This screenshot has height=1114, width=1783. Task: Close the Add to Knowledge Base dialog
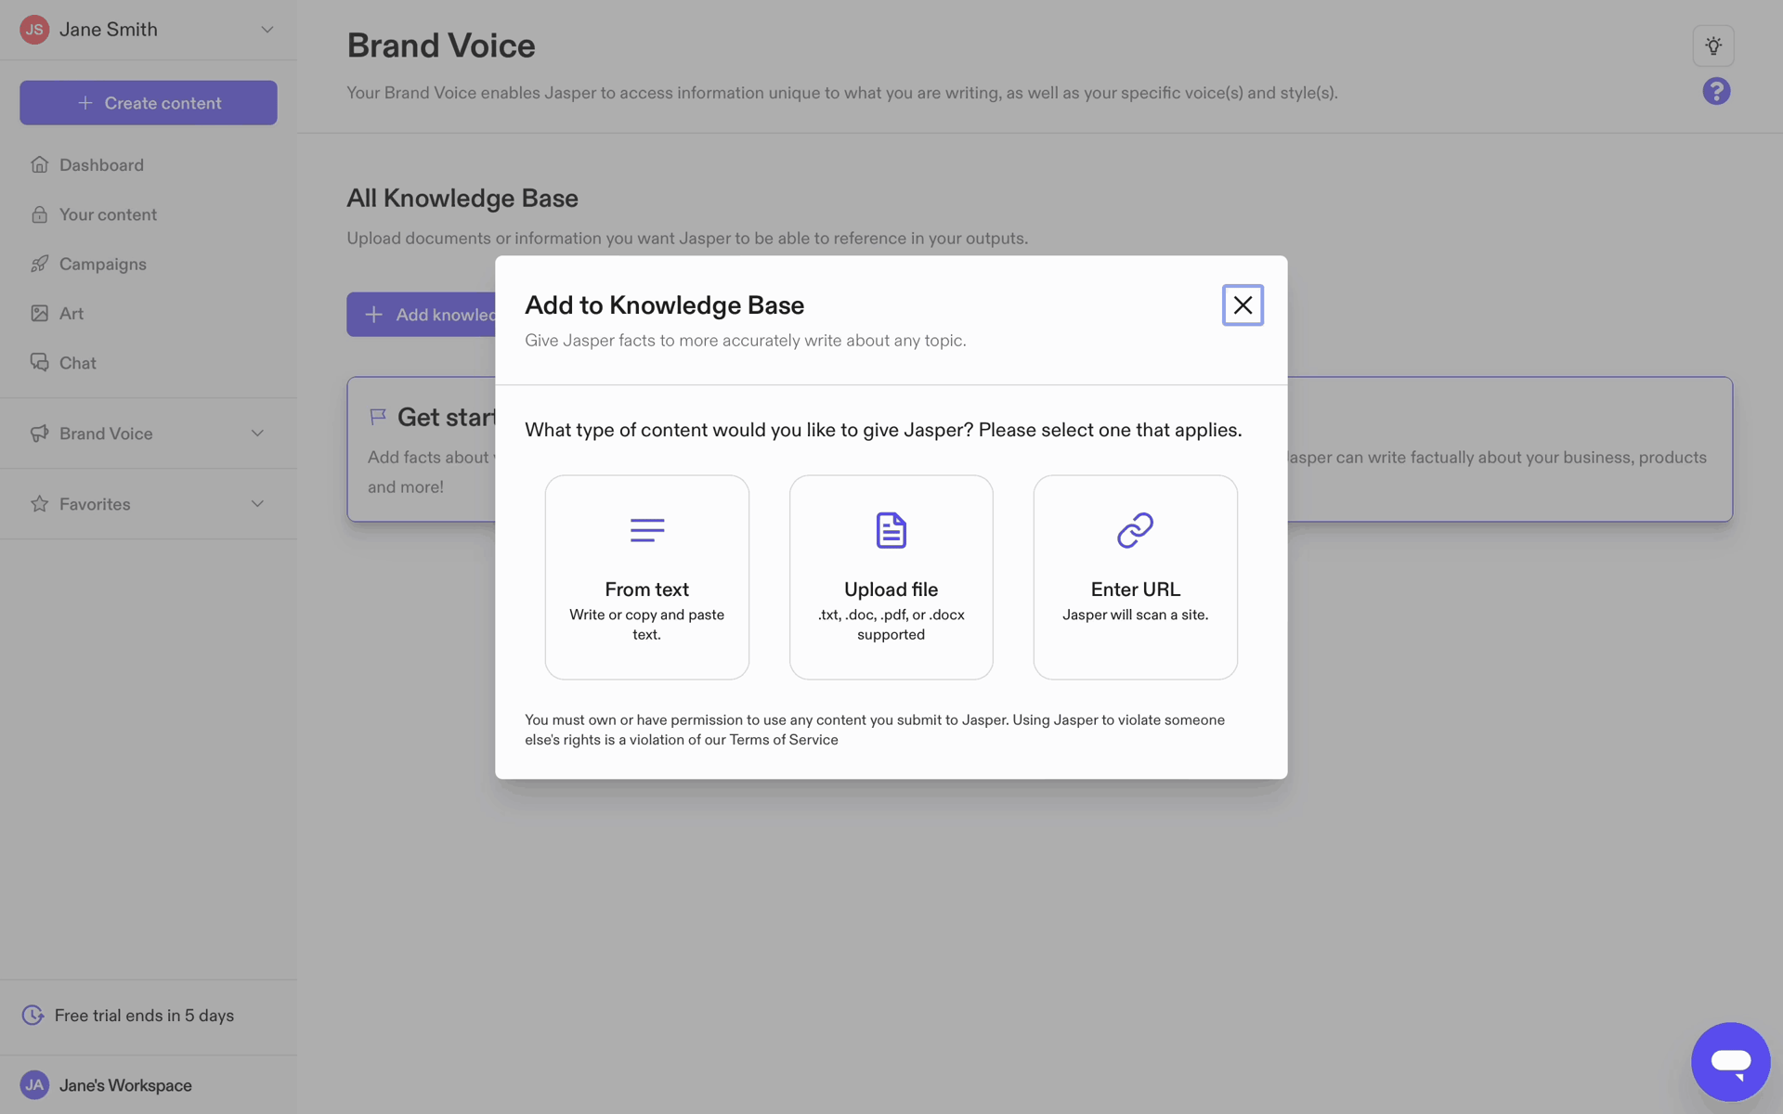point(1243,304)
